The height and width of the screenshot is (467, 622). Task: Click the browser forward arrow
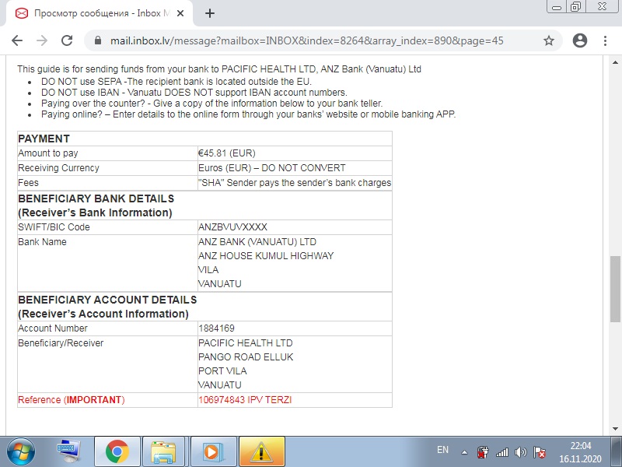tap(42, 40)
